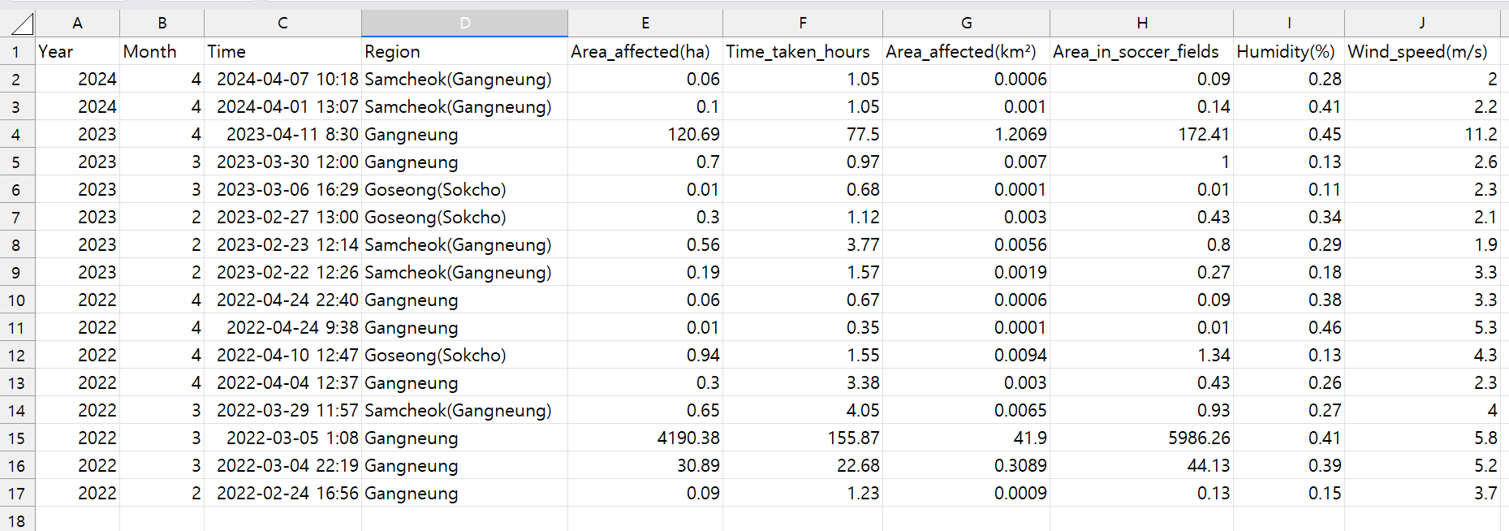This screenshot has height=531, width=1509.
Task: Click time taken value '77.5'
Action: (803, 135)
